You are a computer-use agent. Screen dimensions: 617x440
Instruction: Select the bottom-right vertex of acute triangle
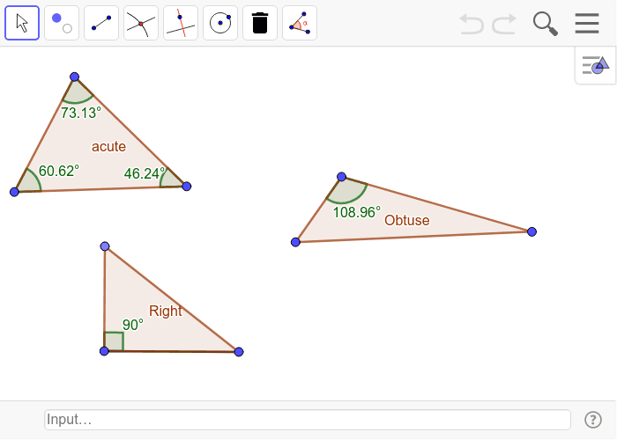pyautogui.click(x=187, y=187)
